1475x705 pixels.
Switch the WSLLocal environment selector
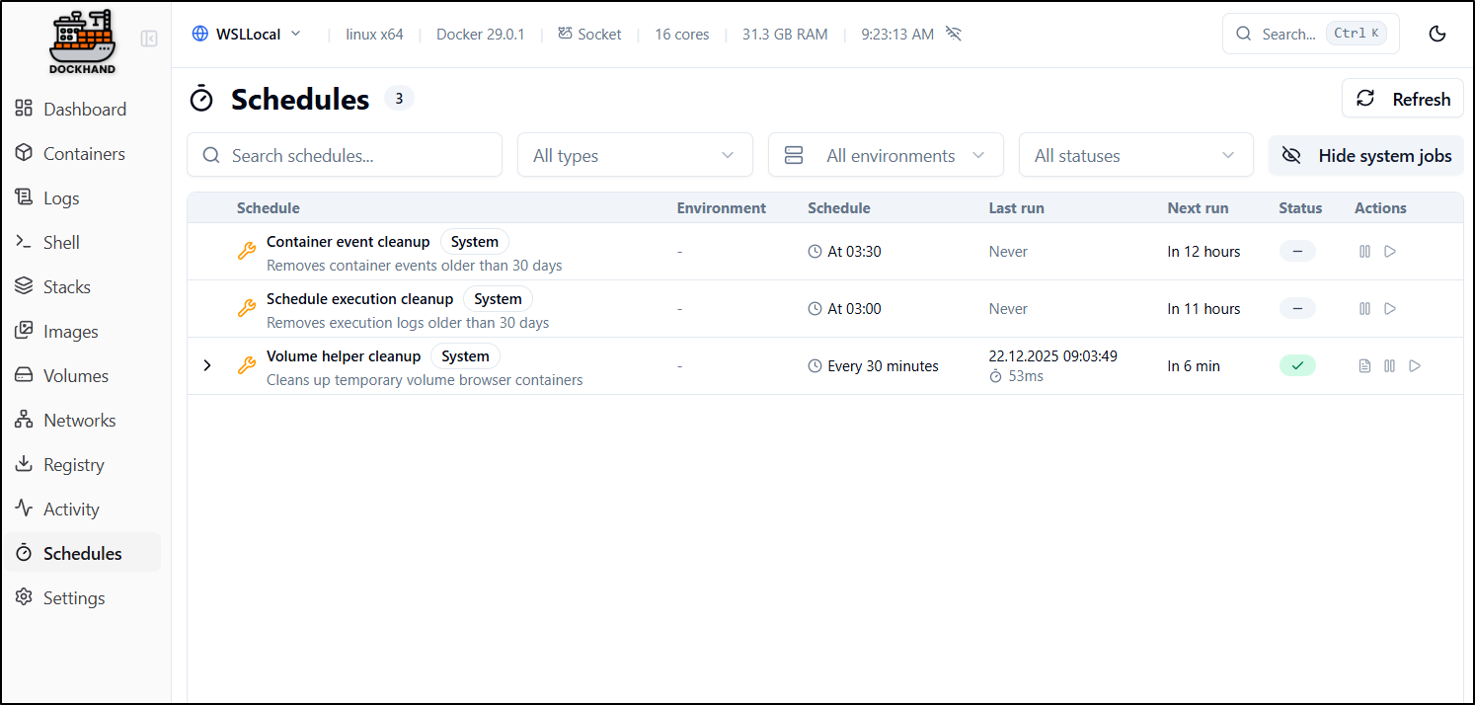click(x=247, y=34)
